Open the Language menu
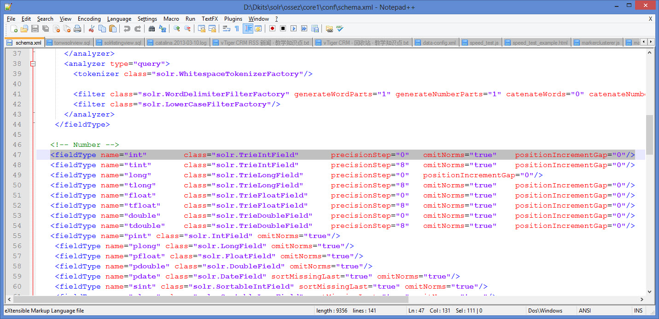Viewport: 659px width, 319px height. [119, 19]
